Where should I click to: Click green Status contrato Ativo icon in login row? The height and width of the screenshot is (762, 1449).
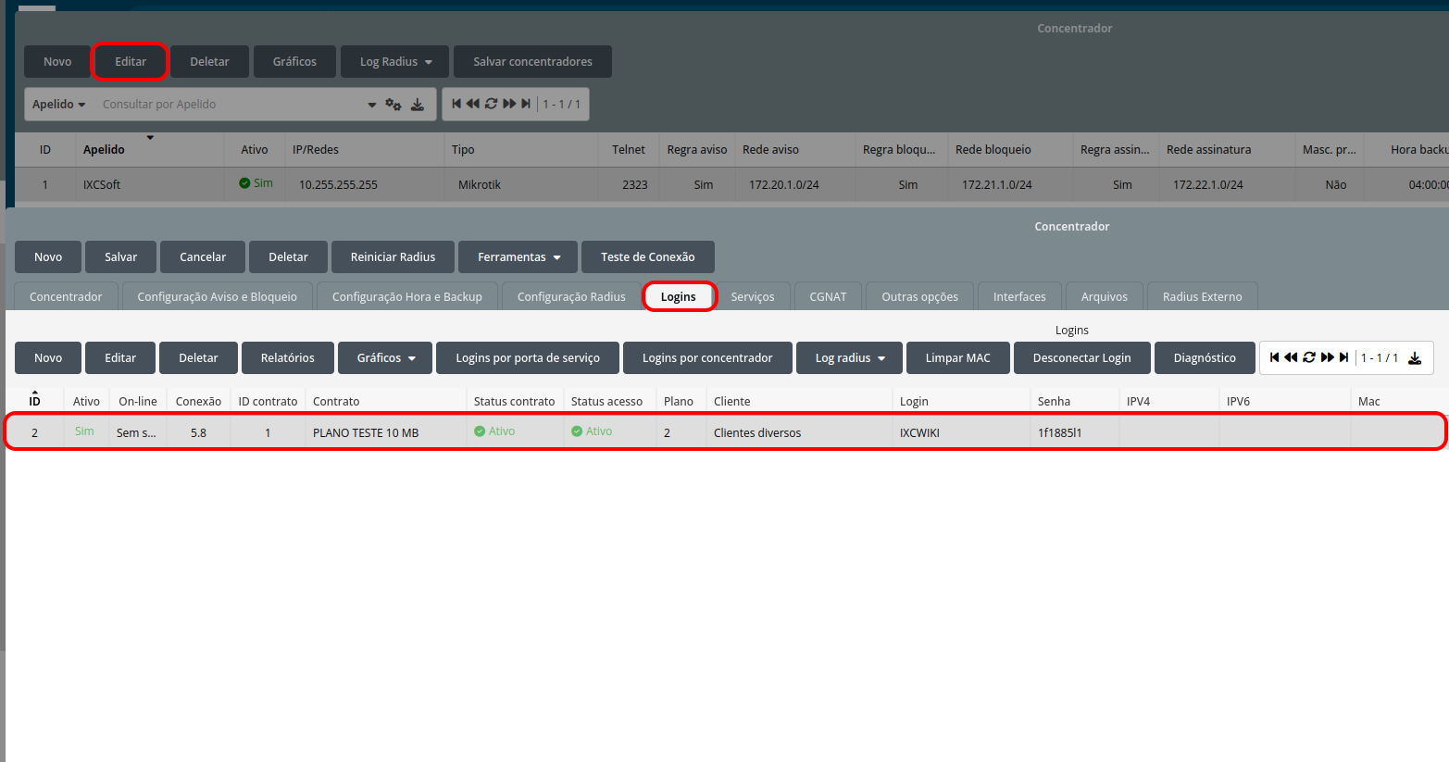coord(480,431)
